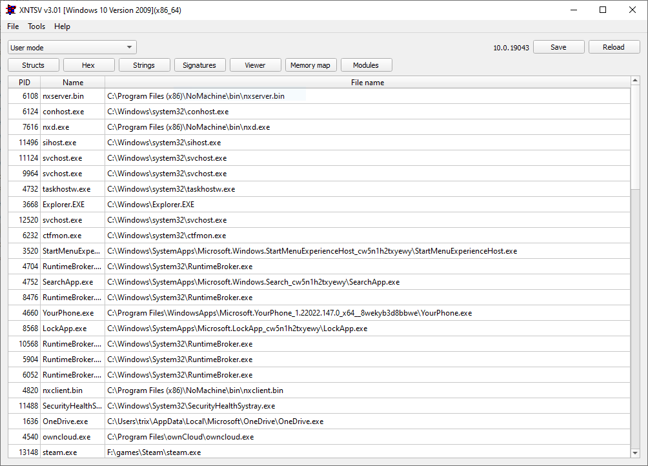This screenshot has width=648, height=466.
Task: Open the Tools menu
Action: (36, 26)
